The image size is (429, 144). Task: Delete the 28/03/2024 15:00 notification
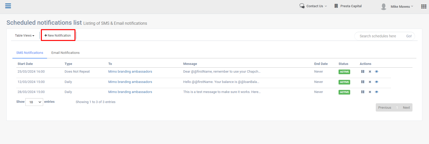(x=370, y=92)
